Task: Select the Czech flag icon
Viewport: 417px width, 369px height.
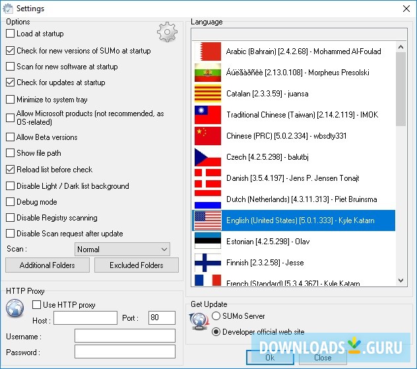Action: tap(208, 157)
